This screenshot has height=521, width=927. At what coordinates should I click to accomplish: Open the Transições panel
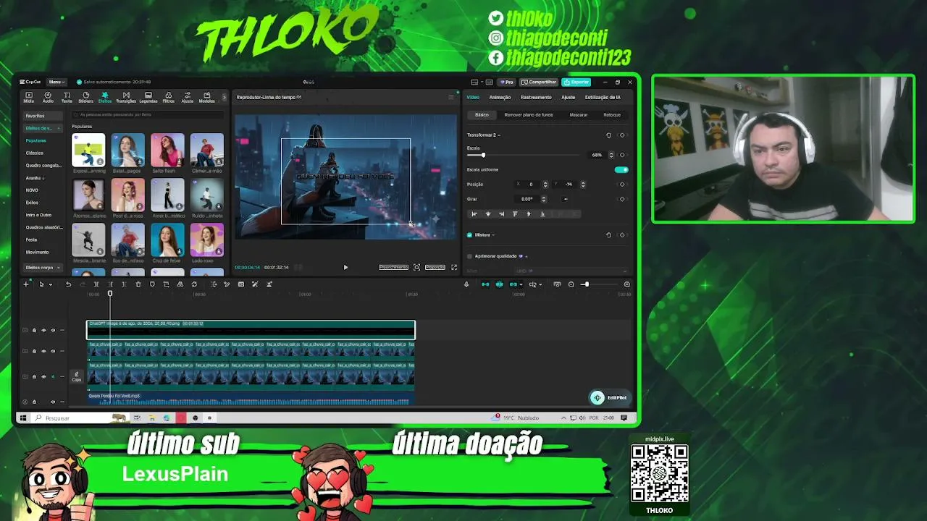click(x=126, y=97)
